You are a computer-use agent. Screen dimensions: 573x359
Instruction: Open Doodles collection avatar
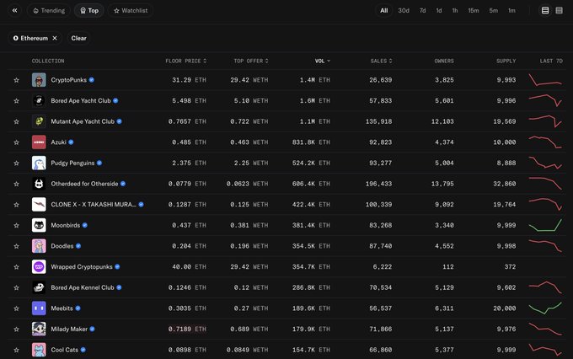pyautogui.click(x=39, y=246)
